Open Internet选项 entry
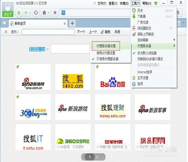The image size is (188, 162). [x=154, y=72]
